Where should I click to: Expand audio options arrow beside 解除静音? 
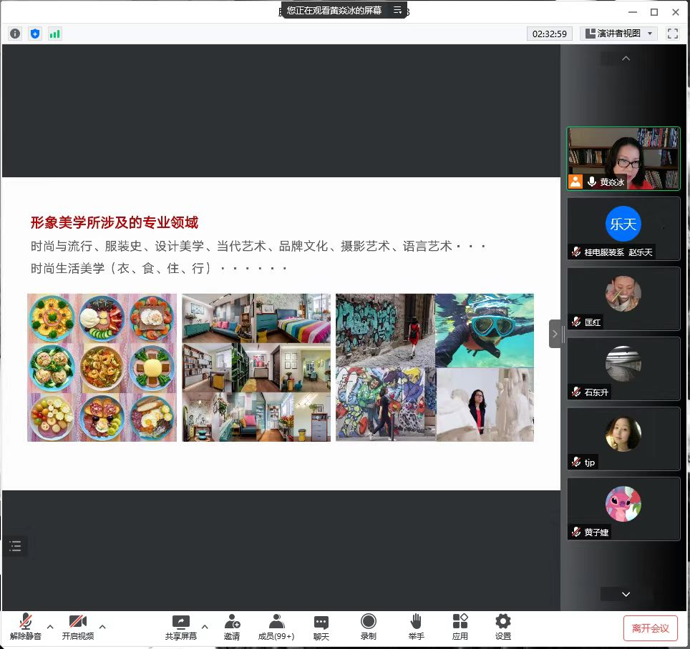pos(50,627)
